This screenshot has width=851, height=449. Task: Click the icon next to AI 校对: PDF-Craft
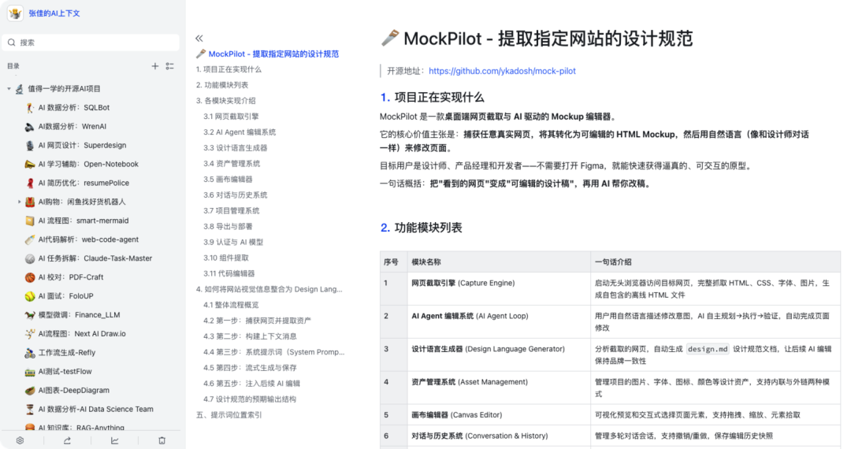(30, 277)
